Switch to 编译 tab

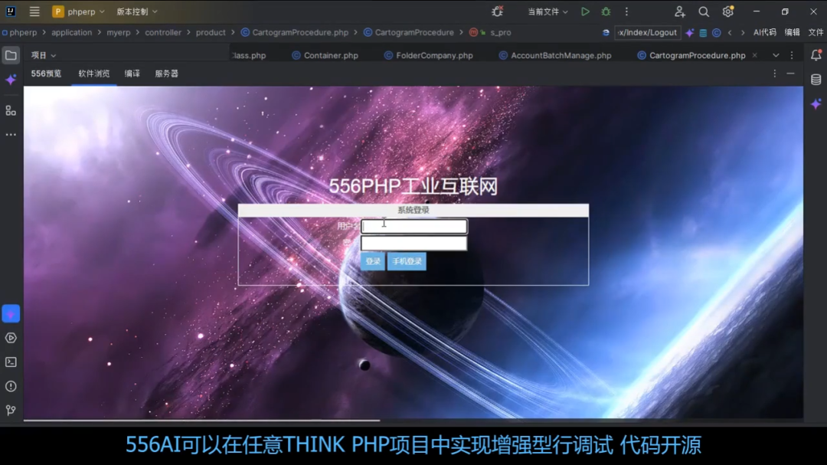tap(132, 74)
